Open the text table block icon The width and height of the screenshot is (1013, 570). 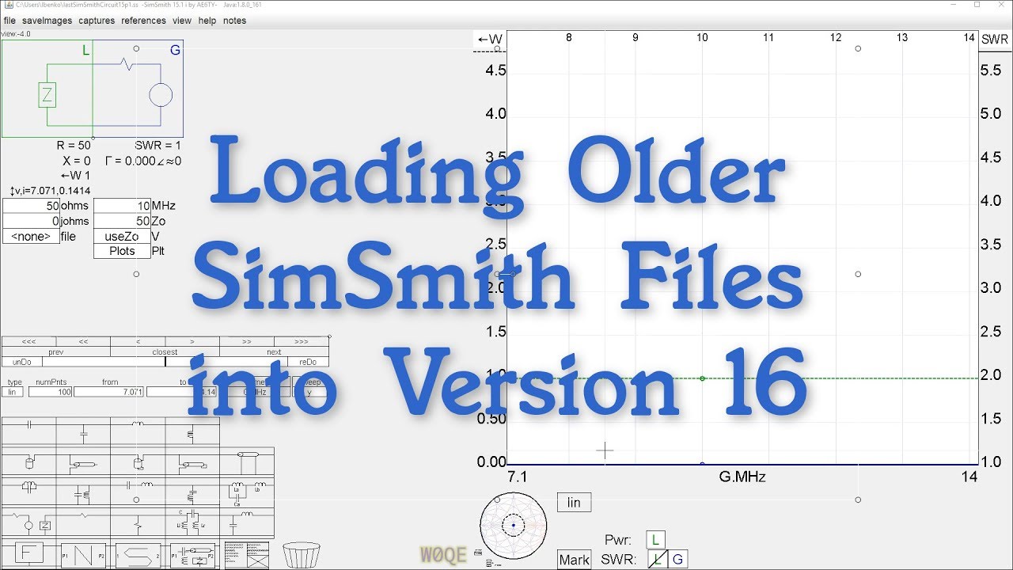click(247, 555)
